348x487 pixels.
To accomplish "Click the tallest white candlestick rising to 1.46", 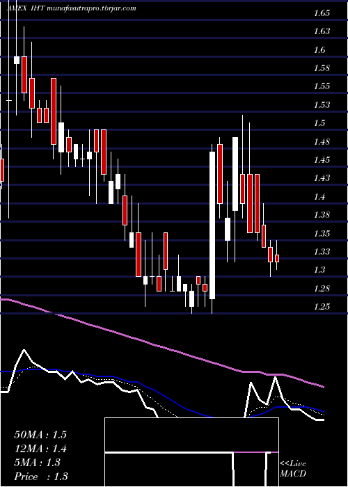I will pos(212,225).
